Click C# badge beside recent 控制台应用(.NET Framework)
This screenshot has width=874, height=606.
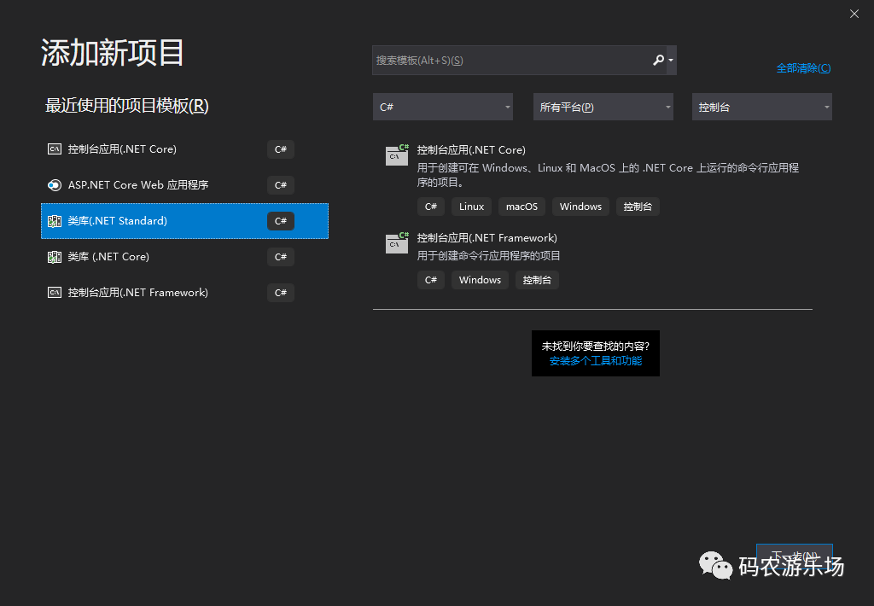[280, 293]
